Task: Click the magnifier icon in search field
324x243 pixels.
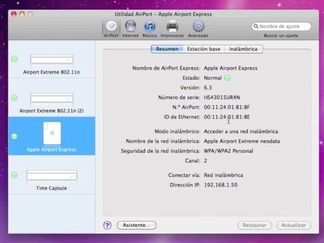Action: coord(256,26)
